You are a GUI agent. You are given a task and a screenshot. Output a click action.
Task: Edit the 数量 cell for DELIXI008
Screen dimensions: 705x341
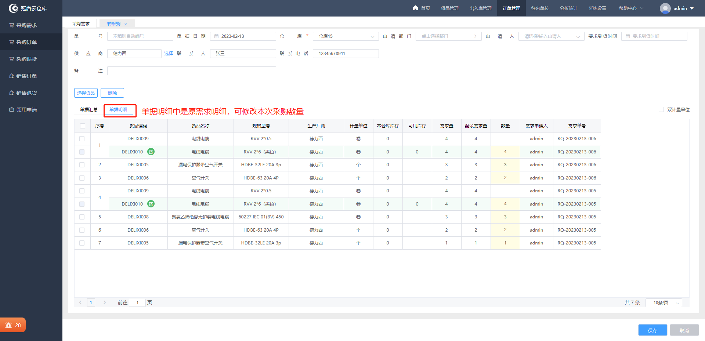pos(505,217)
